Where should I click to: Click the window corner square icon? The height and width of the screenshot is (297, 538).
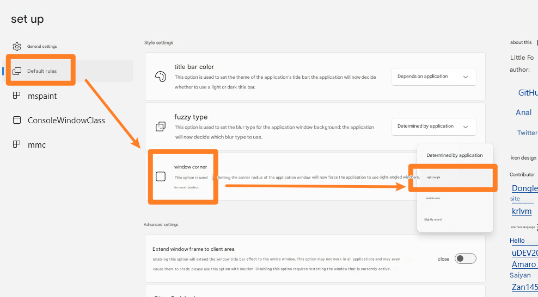pyautogui.click(x=161, y=176)
